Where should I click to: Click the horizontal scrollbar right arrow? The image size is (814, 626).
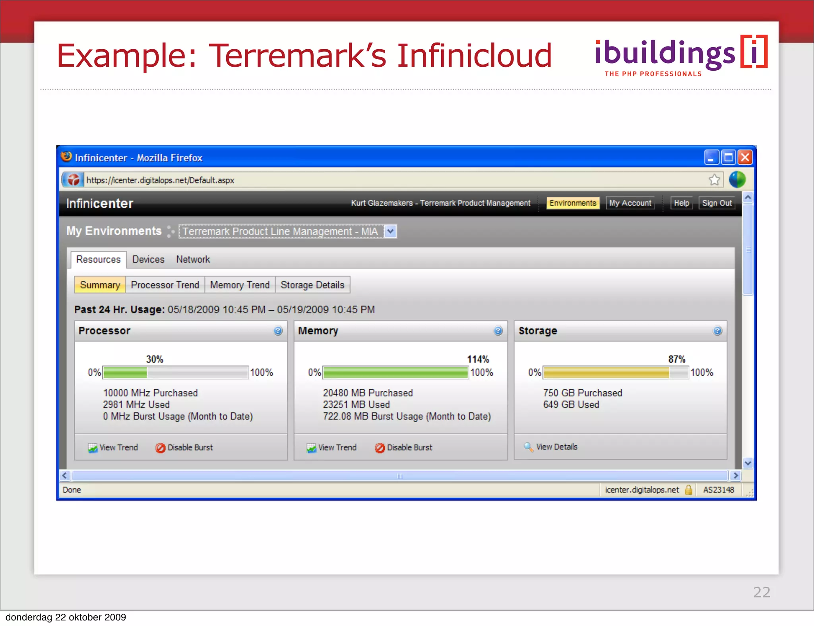(736, 475)
